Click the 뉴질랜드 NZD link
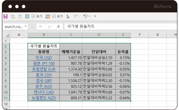 (x=44, y=98)
